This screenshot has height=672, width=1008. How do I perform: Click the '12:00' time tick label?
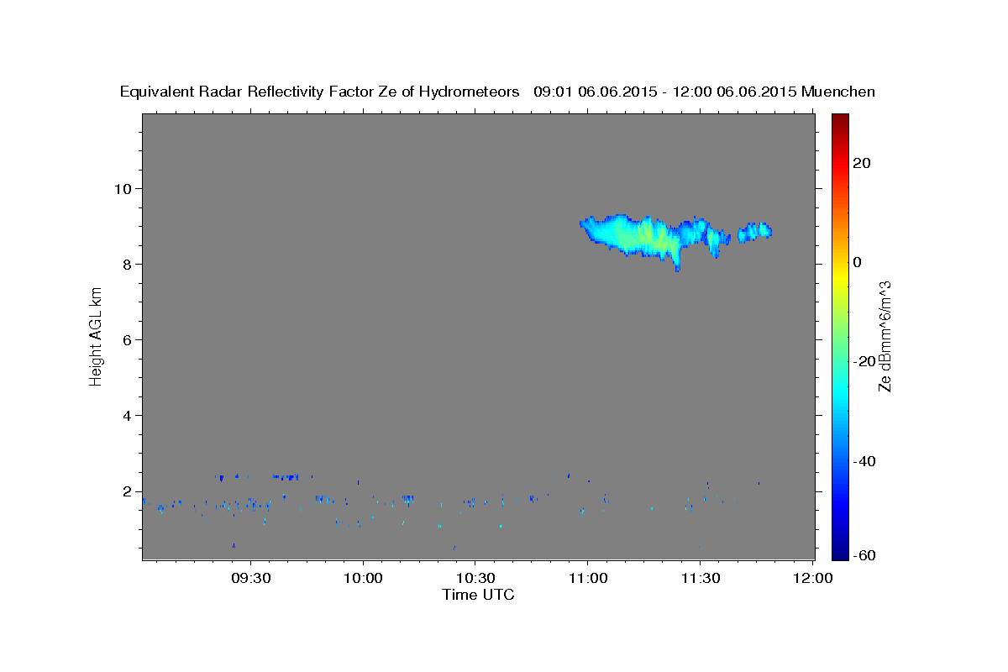811,578
